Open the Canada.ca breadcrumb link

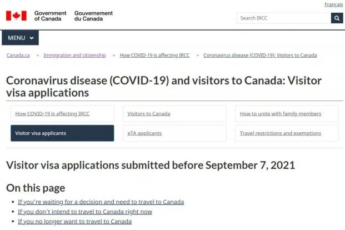(x=18, y=56)
